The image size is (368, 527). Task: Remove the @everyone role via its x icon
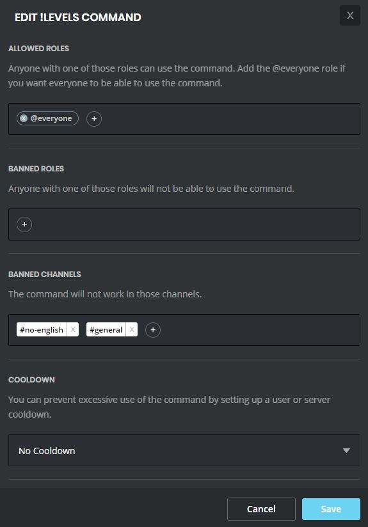point(24,118)
